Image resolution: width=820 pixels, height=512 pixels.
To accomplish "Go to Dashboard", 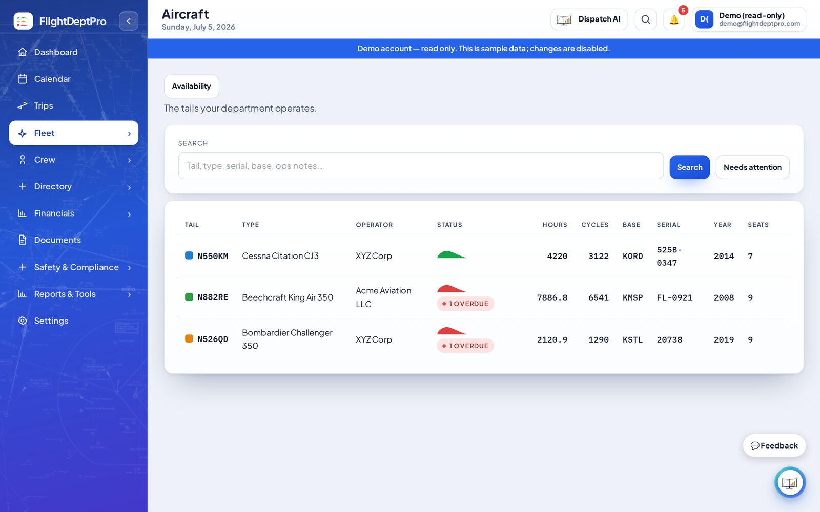I will tap(74, 52).
